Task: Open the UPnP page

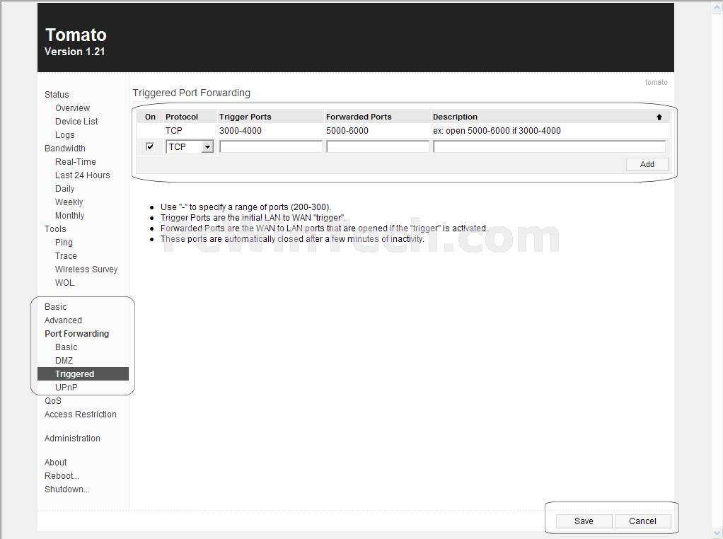Action: (66, 388)
